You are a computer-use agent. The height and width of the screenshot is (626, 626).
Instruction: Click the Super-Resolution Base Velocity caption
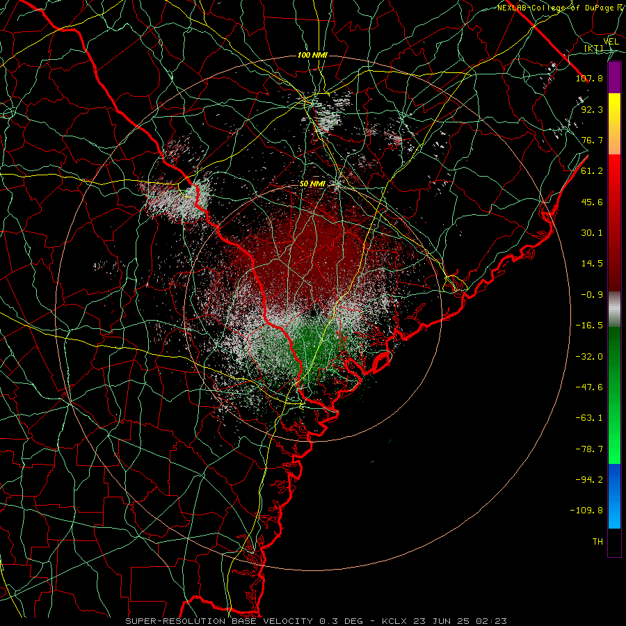click(x=316, y=621)
